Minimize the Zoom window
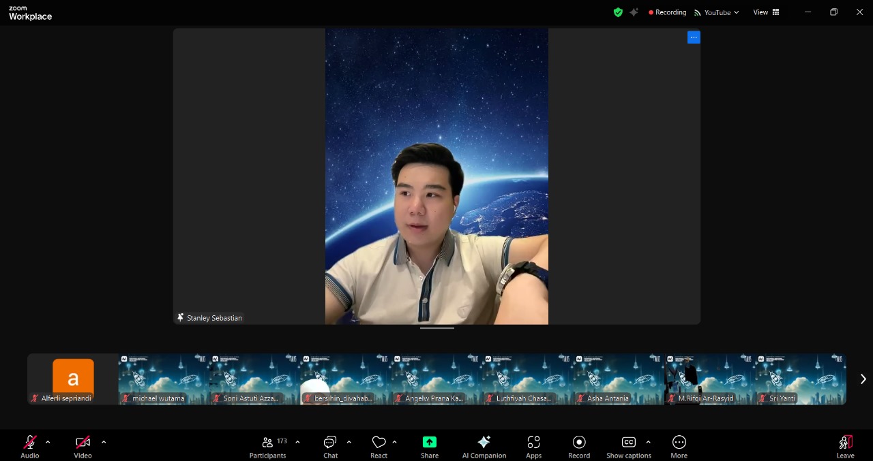The width and height of the screenshot is (873, 461). [x=808, y=12]
